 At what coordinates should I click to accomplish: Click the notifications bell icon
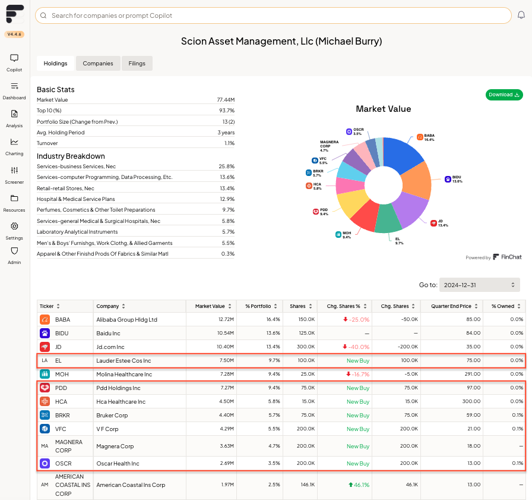click(x=521, y=15)
